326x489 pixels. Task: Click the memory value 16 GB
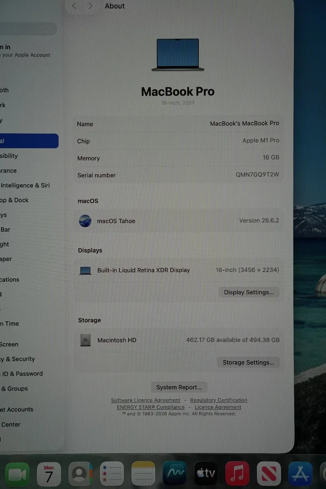(x=271, y=157)
